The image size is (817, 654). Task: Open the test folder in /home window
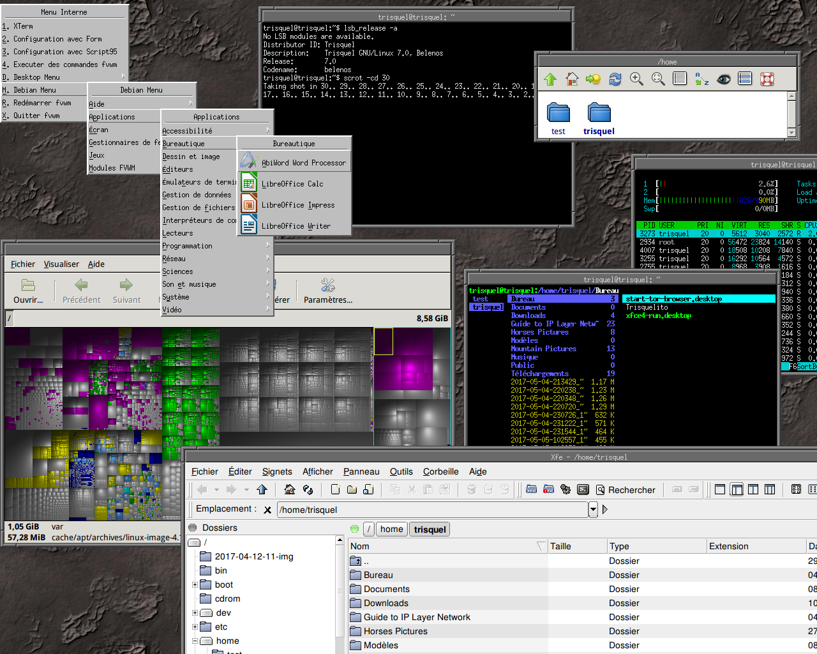coord(558,119)
